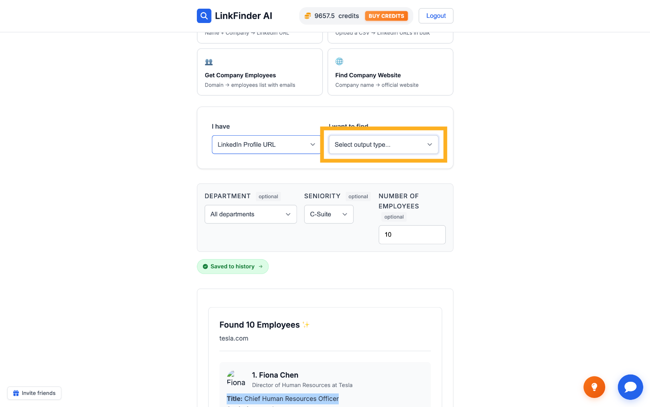
Task: Click the LinkFinder AI magnifier logo
Action: (x=204, y=16)
